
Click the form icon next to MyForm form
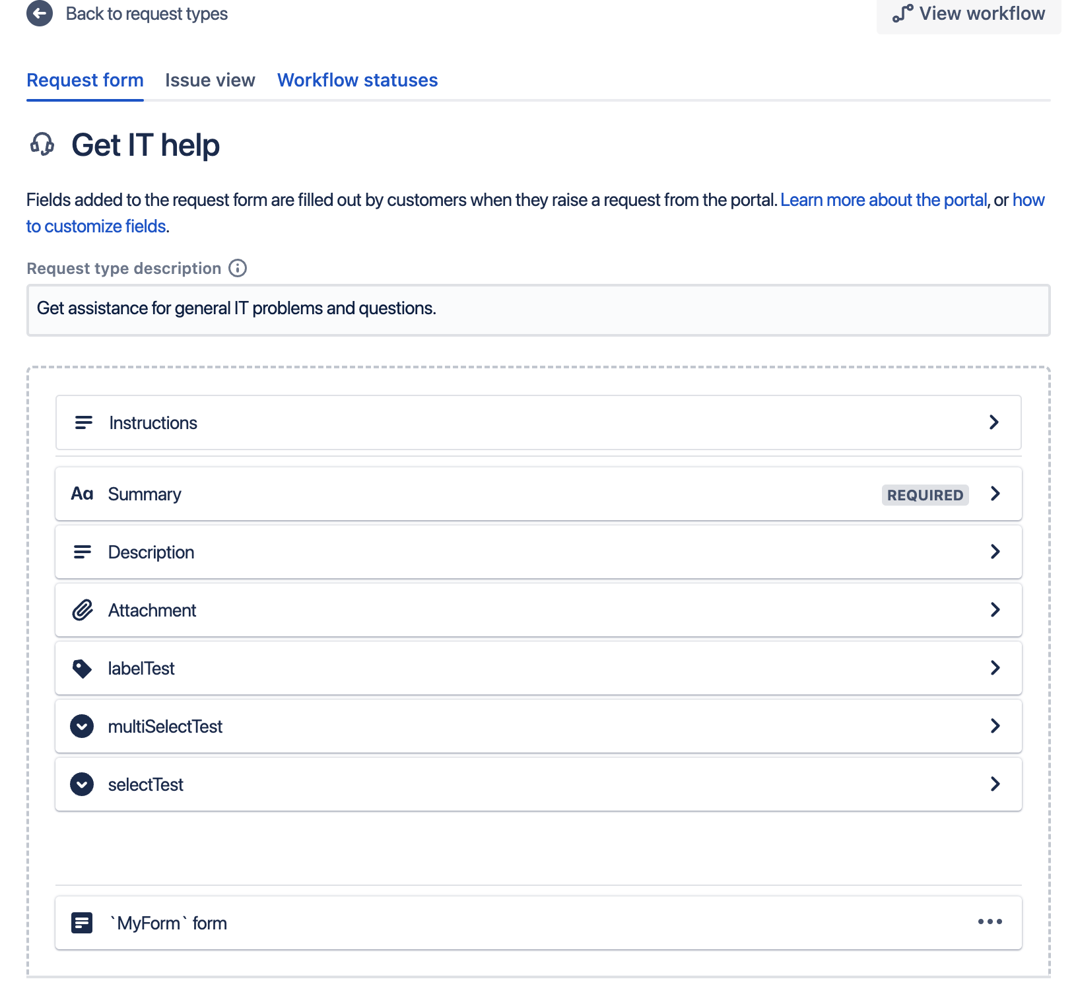pos(81,923)
